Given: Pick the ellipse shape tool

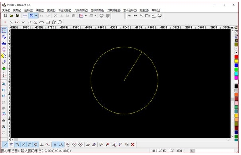Looking at the screenshot, I should click(x=42, y=22).
